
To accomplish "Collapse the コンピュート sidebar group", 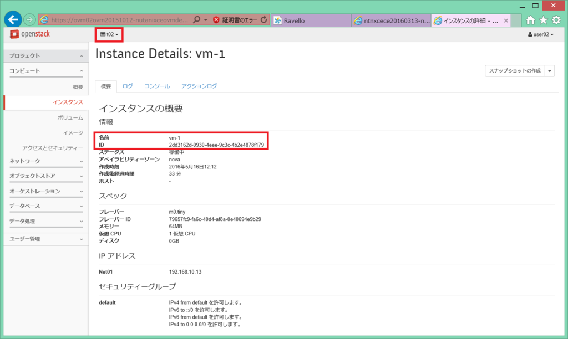I will coord(46,71).
